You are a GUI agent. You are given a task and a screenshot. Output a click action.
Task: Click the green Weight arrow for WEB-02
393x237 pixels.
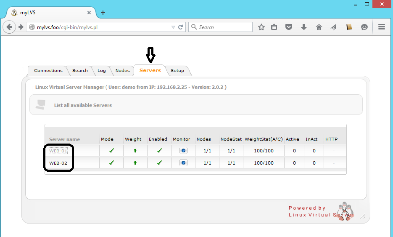tap(135, 163)
